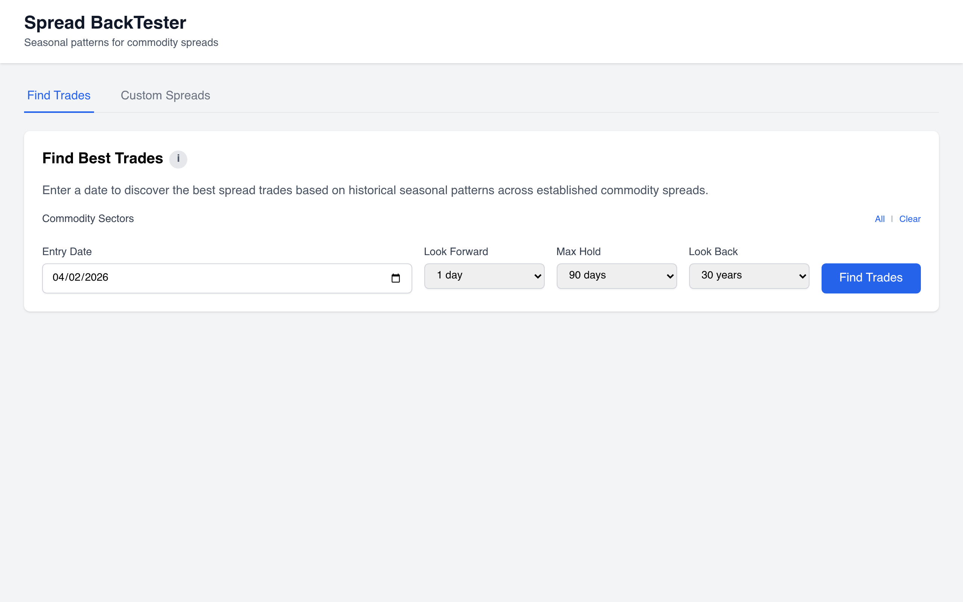Click the All link for Commodity Sectors

pyautogui.click(x=879, y=219)
